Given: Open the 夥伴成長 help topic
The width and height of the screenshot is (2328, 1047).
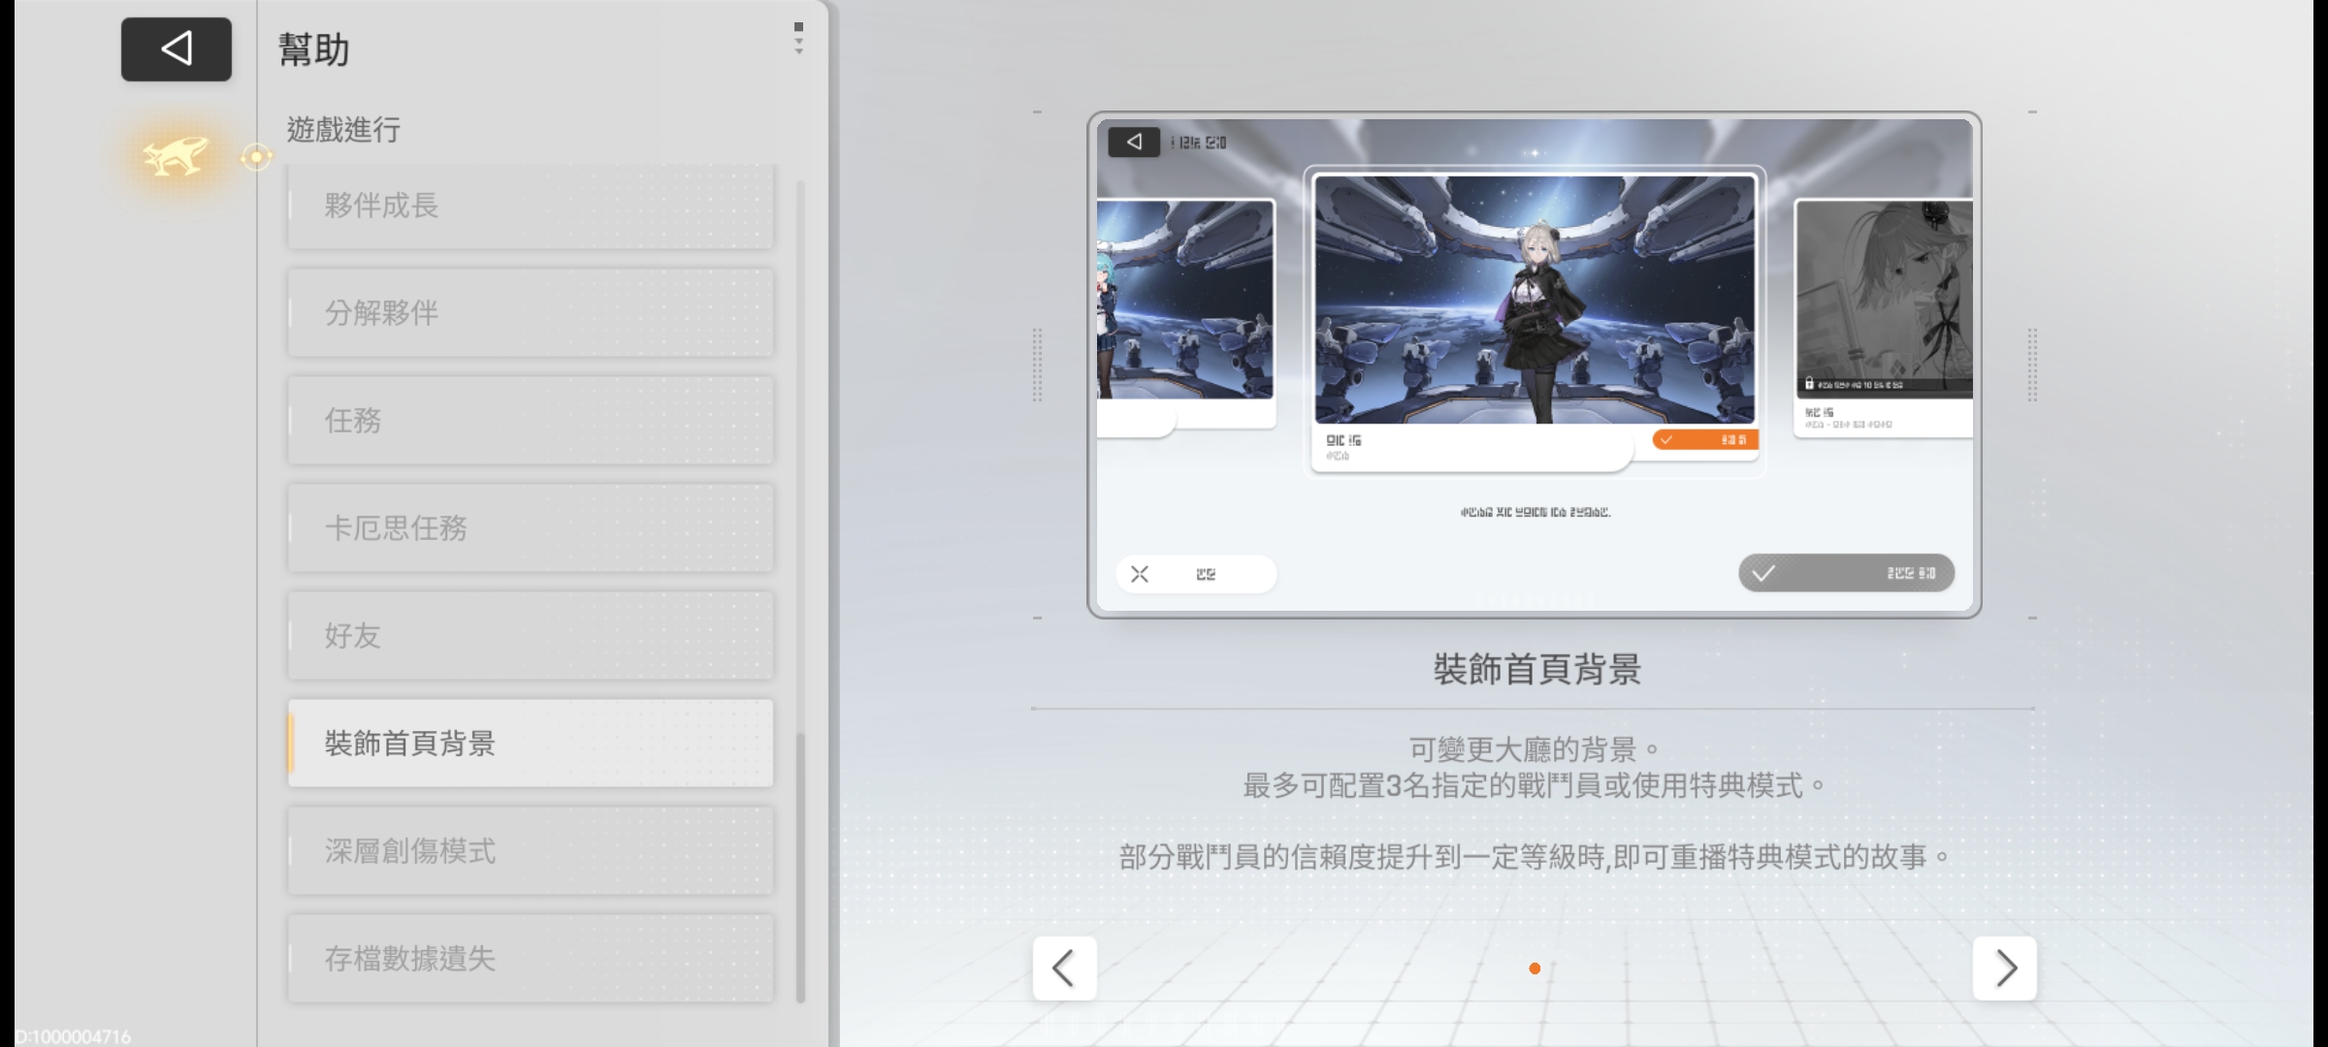Looking at the screenshot, I should coord(531,206).
